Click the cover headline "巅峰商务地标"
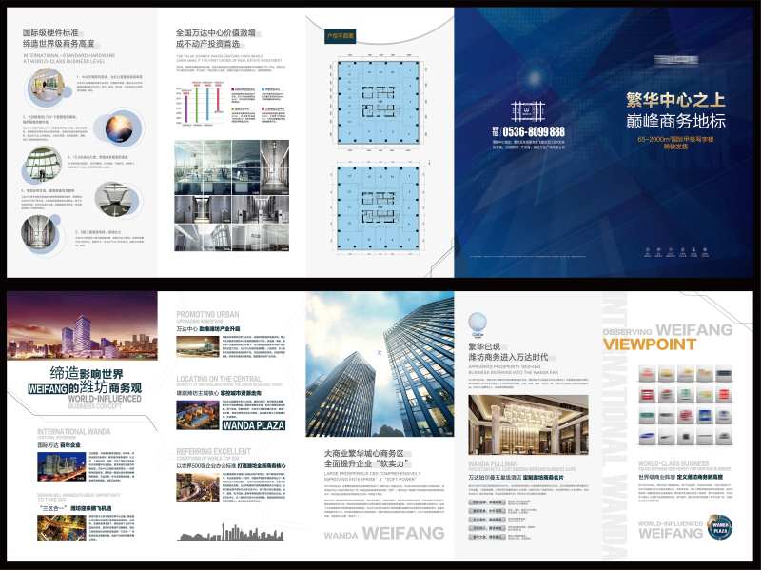 pos(675,121)
